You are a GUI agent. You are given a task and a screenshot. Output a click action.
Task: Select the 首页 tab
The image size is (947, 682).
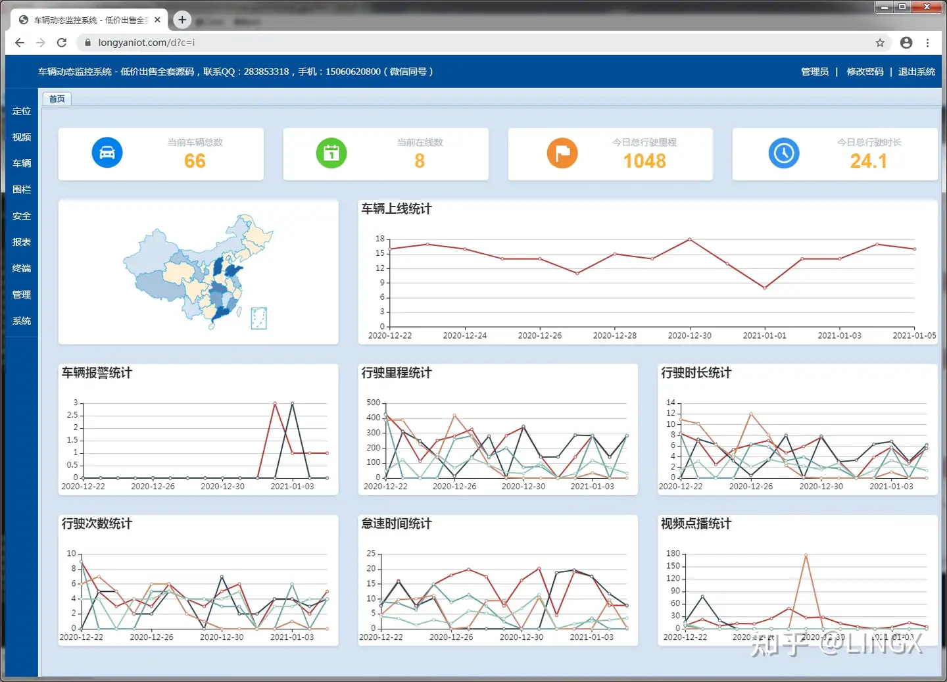[57, 99]
